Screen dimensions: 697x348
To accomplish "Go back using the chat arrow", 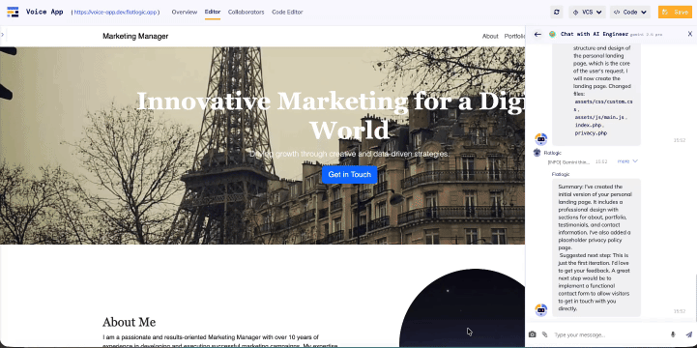I will coord(537,34).
